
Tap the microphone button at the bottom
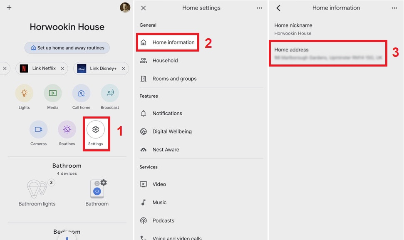(x=67, y=237)
